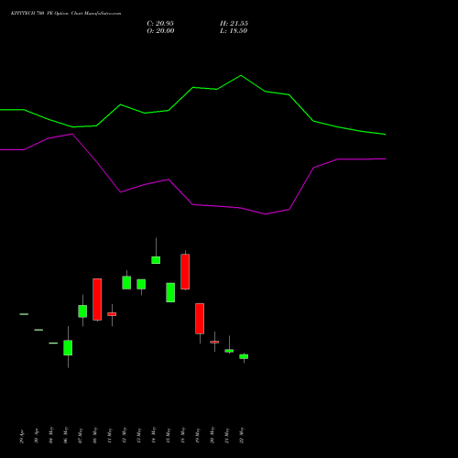Viewport: 458px width, 458px height.
Task: Click the 18 May date label
Action: [x=183, y=435]
